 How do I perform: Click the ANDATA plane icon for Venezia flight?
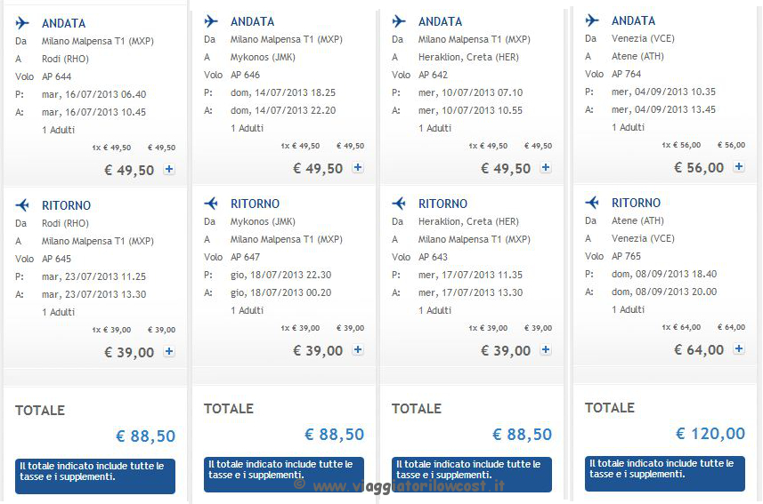[x=592, y=20]
